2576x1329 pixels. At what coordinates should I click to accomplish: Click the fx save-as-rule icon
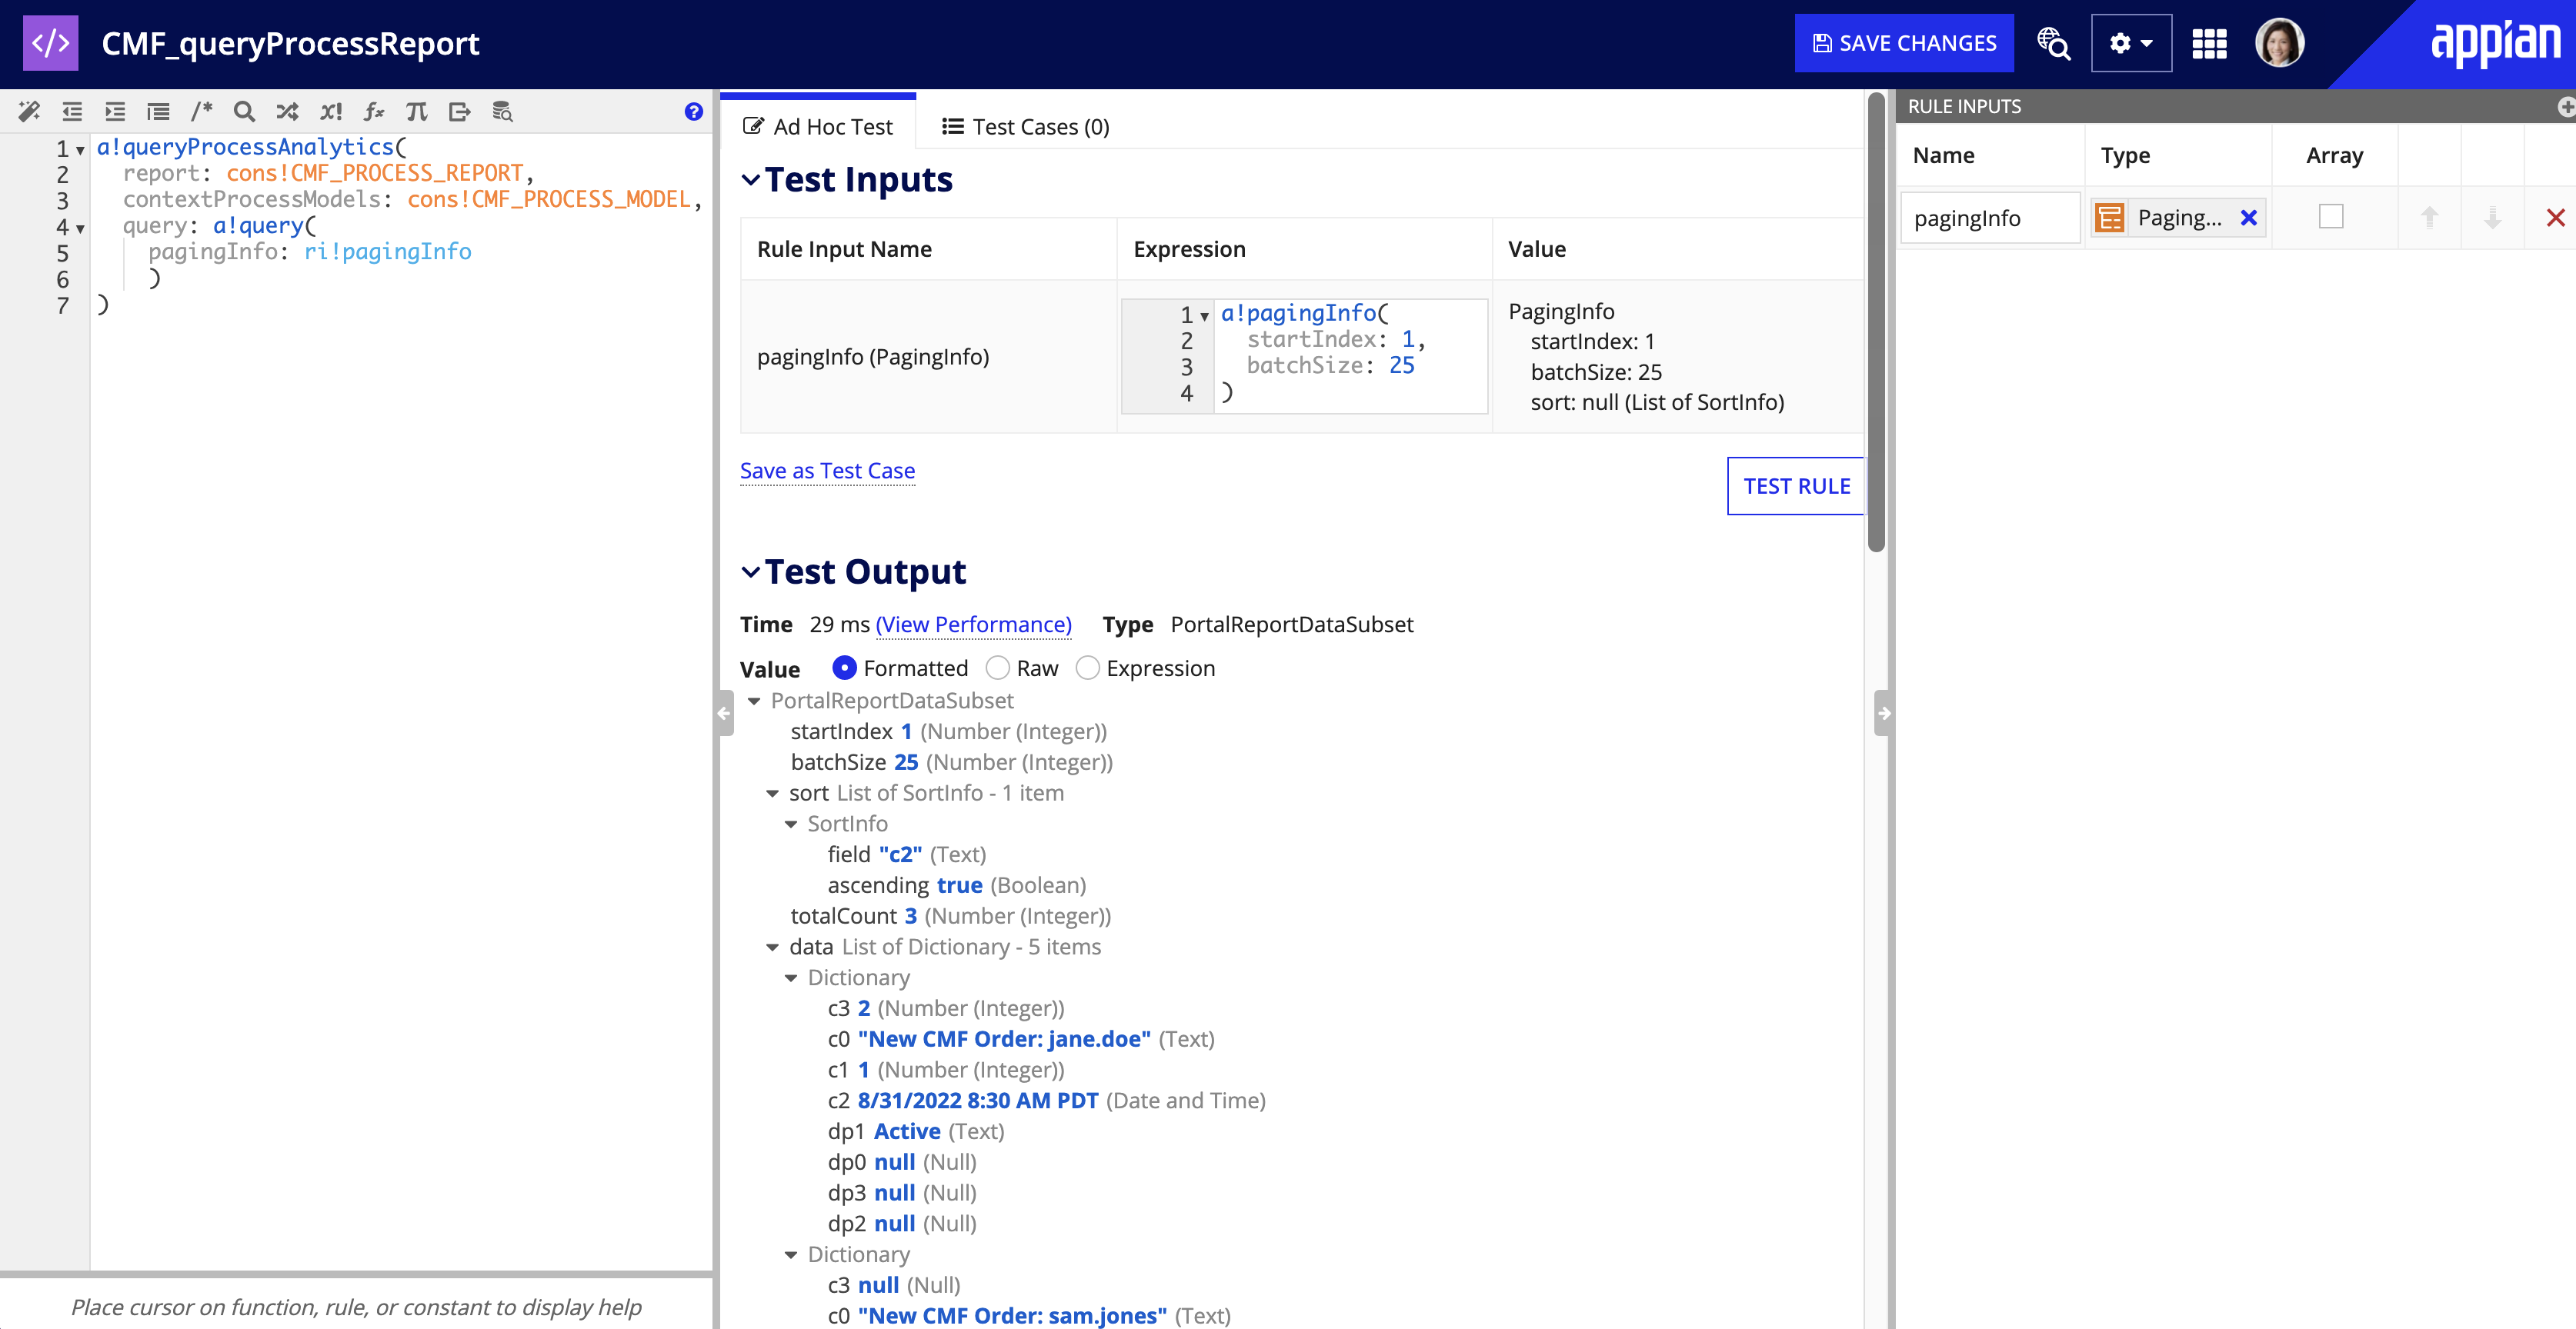(374, 111)
